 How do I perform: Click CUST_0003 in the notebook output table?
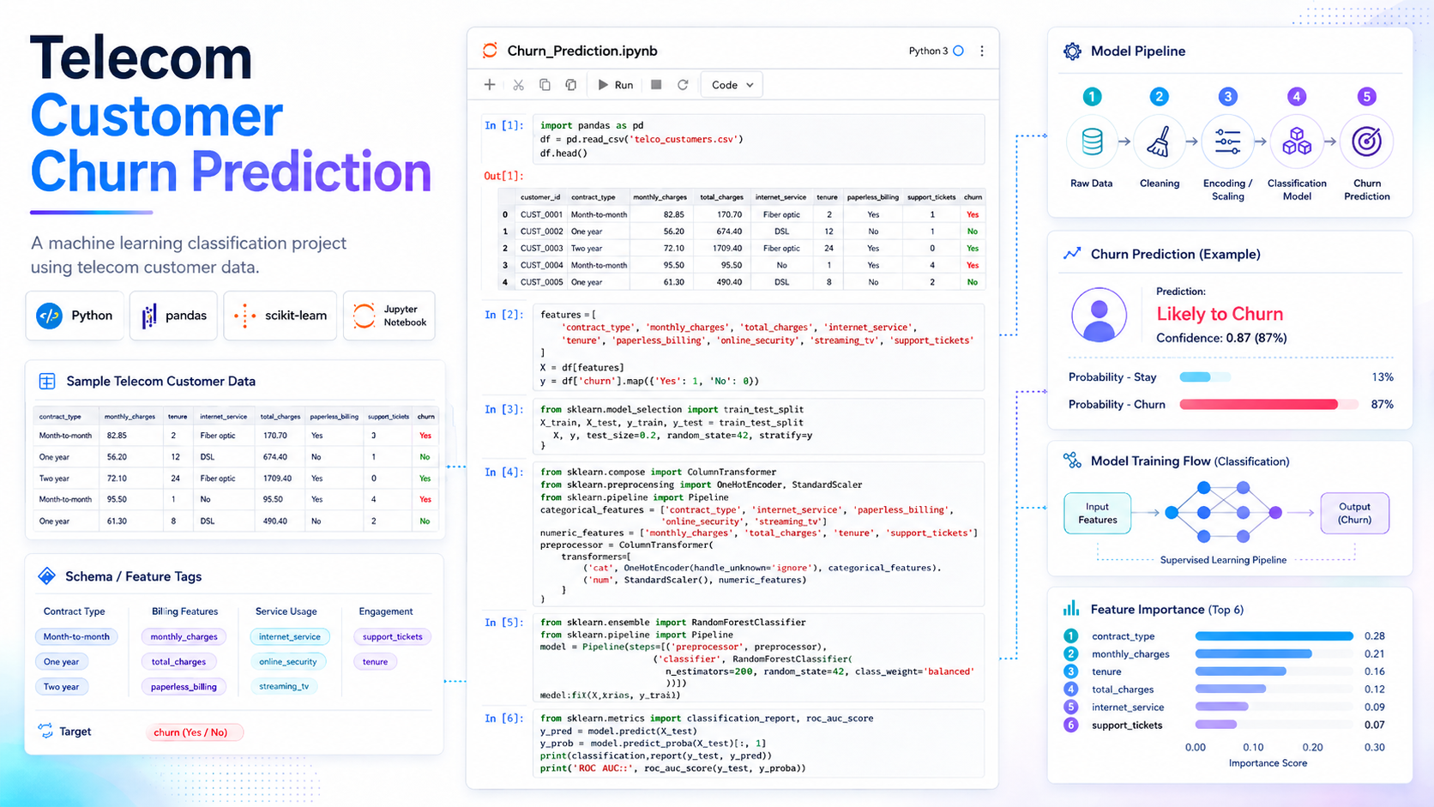click(541, 248)
